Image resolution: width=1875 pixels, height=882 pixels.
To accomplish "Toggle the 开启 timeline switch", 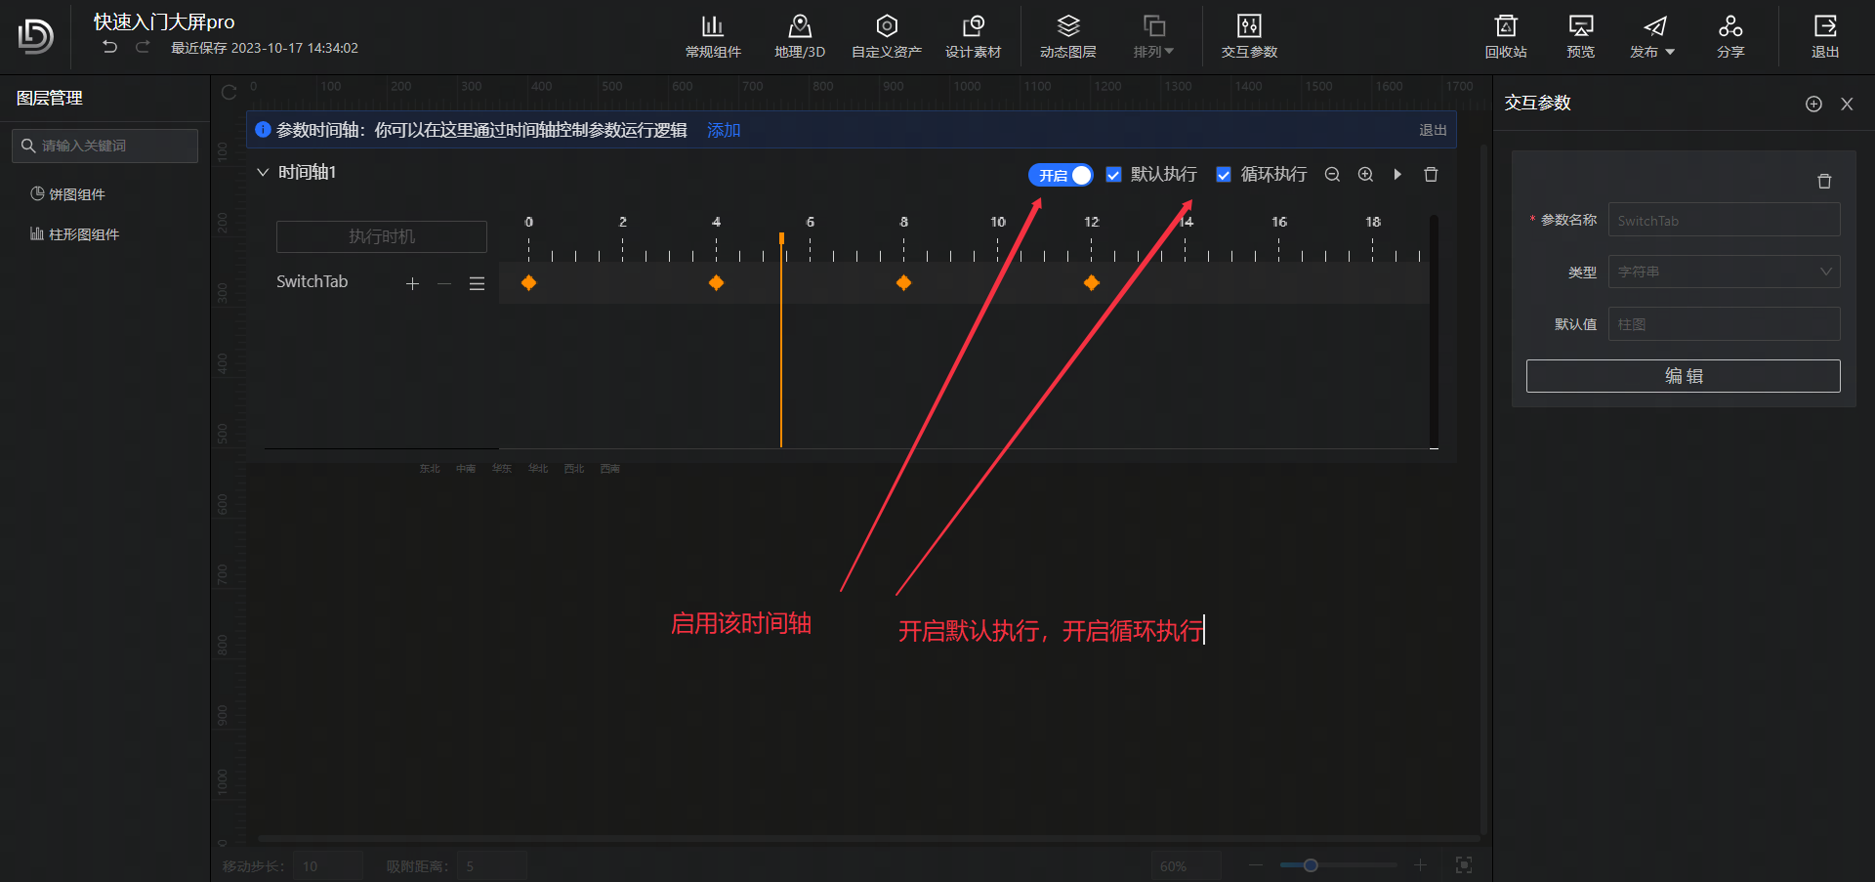I will click(x=1061, y=175).
